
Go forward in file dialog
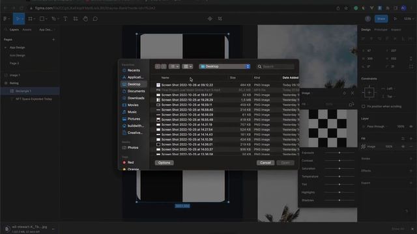[x=164, y=66]
